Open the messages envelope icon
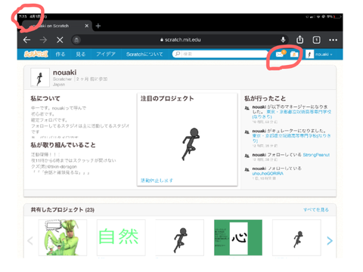This screenshot has height=272, width=363. click(280, 54)
